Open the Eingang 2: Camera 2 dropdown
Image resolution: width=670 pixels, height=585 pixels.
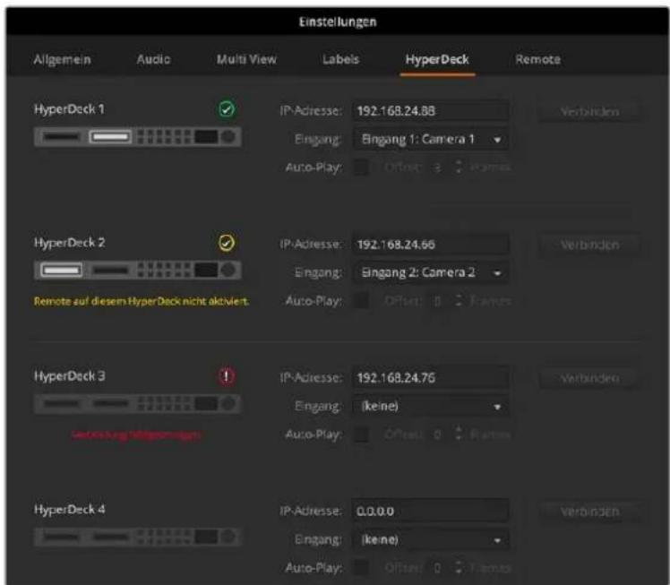tap(430, 272)
